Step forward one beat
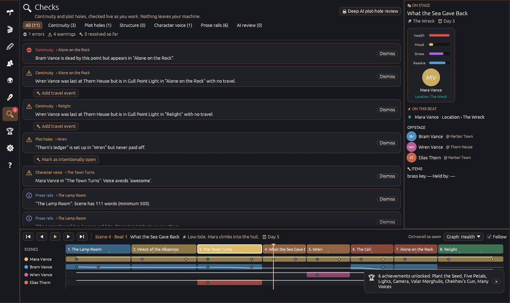 68,237
